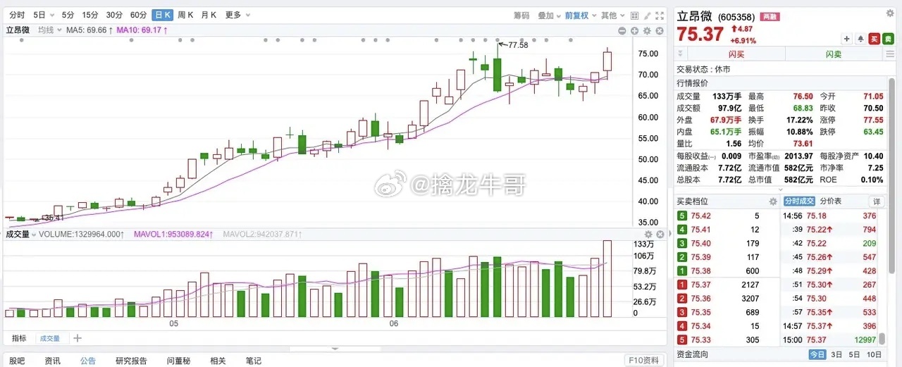The width and height of the screenshot is (902, 367).
Task: Open the 股吧 bottom tab
Action: [x=17, y=361]
